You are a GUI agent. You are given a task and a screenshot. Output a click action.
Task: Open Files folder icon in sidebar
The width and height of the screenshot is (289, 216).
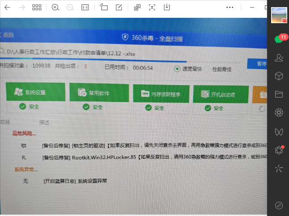click(279, 94)
